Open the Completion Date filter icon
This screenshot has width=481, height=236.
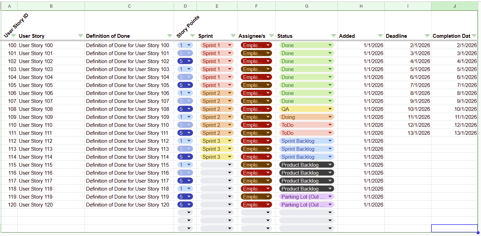474,36
